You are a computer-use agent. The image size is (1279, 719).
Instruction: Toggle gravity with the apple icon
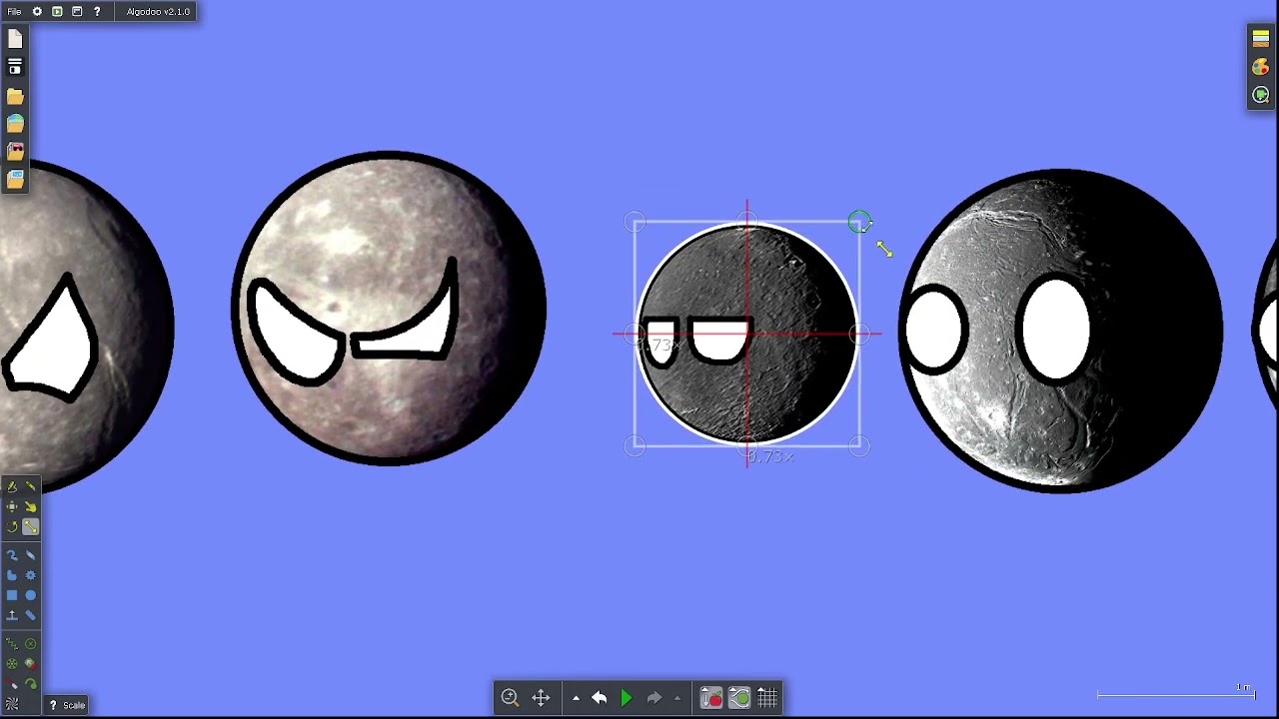711,698
